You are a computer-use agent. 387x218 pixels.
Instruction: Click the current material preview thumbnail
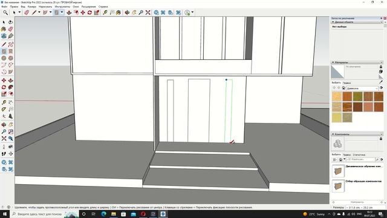point(337,72)
